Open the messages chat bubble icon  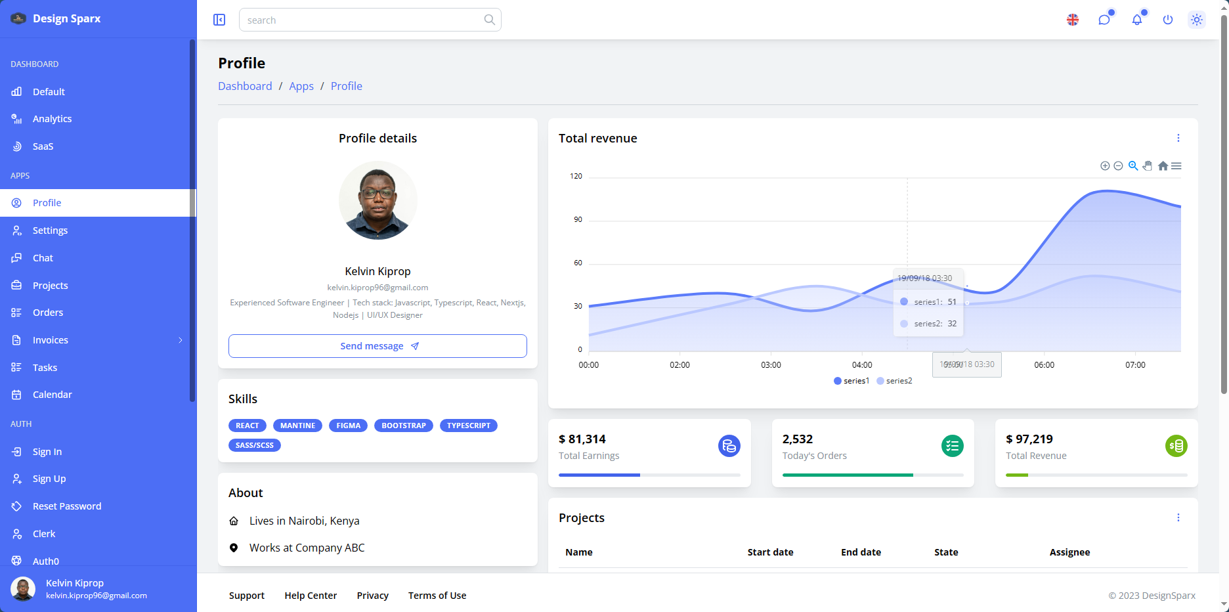click(x=1104, y=20)
